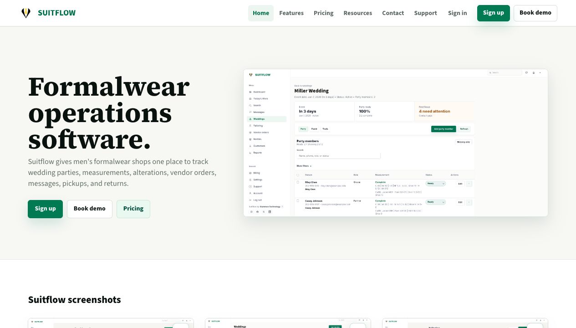Click the preview's top bar notification bell icon
576x328 pixels.
(x=533, y=72)
